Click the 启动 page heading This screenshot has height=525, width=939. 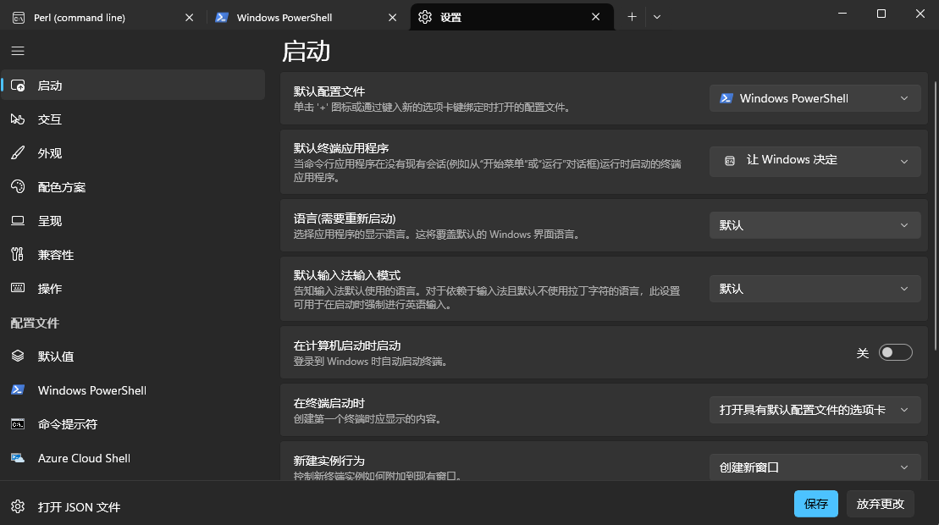pos(306,52)
